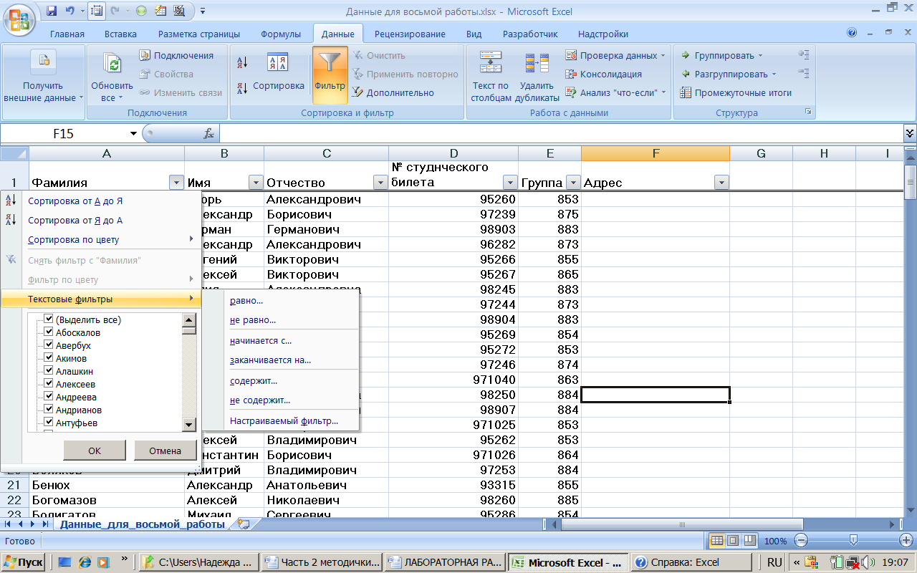Open Анализ "что-если" menu

pos(615,92)
